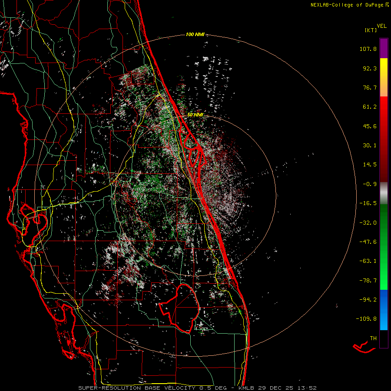The image size is (391, 391).
Task: Click the 107.8 scale value
Action: click(x=368, y=49)
